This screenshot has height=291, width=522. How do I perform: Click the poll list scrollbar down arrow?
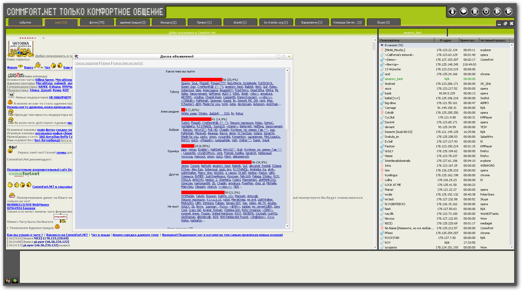(x=287, y=226)
